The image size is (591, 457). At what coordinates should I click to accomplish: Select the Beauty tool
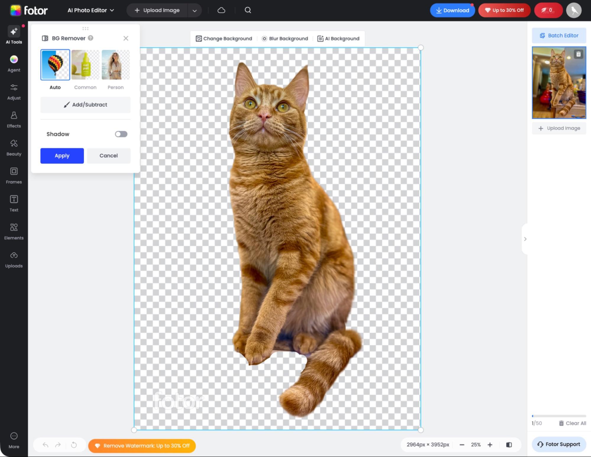point(14,147)
